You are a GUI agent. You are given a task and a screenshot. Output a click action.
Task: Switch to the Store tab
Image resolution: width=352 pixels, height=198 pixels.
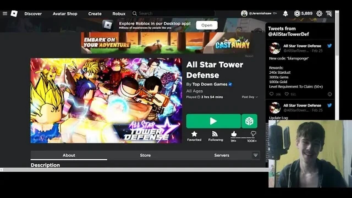[145, 155]
